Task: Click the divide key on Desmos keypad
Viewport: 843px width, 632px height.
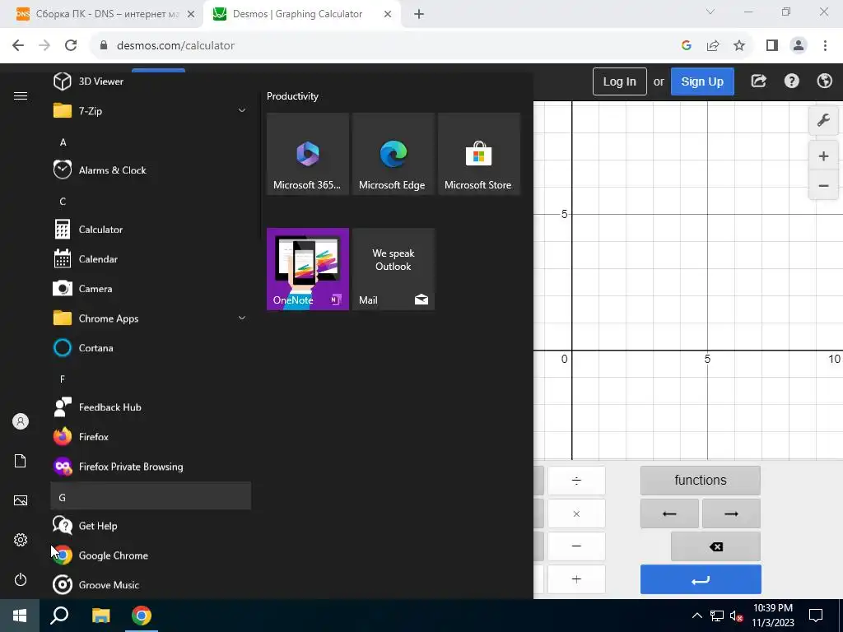Action: point(576,480)
